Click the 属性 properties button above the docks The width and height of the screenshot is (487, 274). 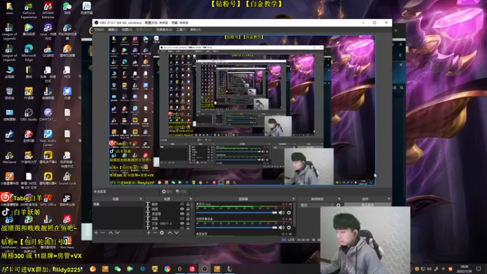(x=167, y=192)
